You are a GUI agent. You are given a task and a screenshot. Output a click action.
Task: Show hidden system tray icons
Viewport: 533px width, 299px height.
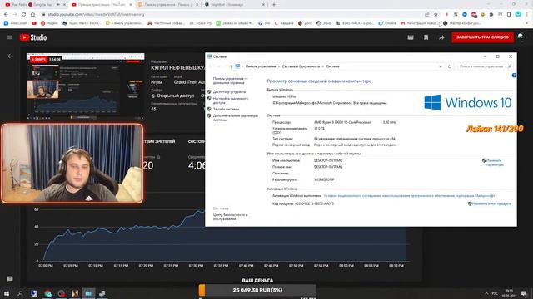[x=486, y=293]
